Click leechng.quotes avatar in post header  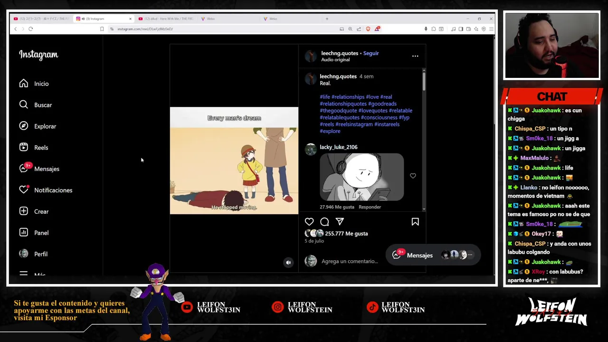[x=311, y=56]
